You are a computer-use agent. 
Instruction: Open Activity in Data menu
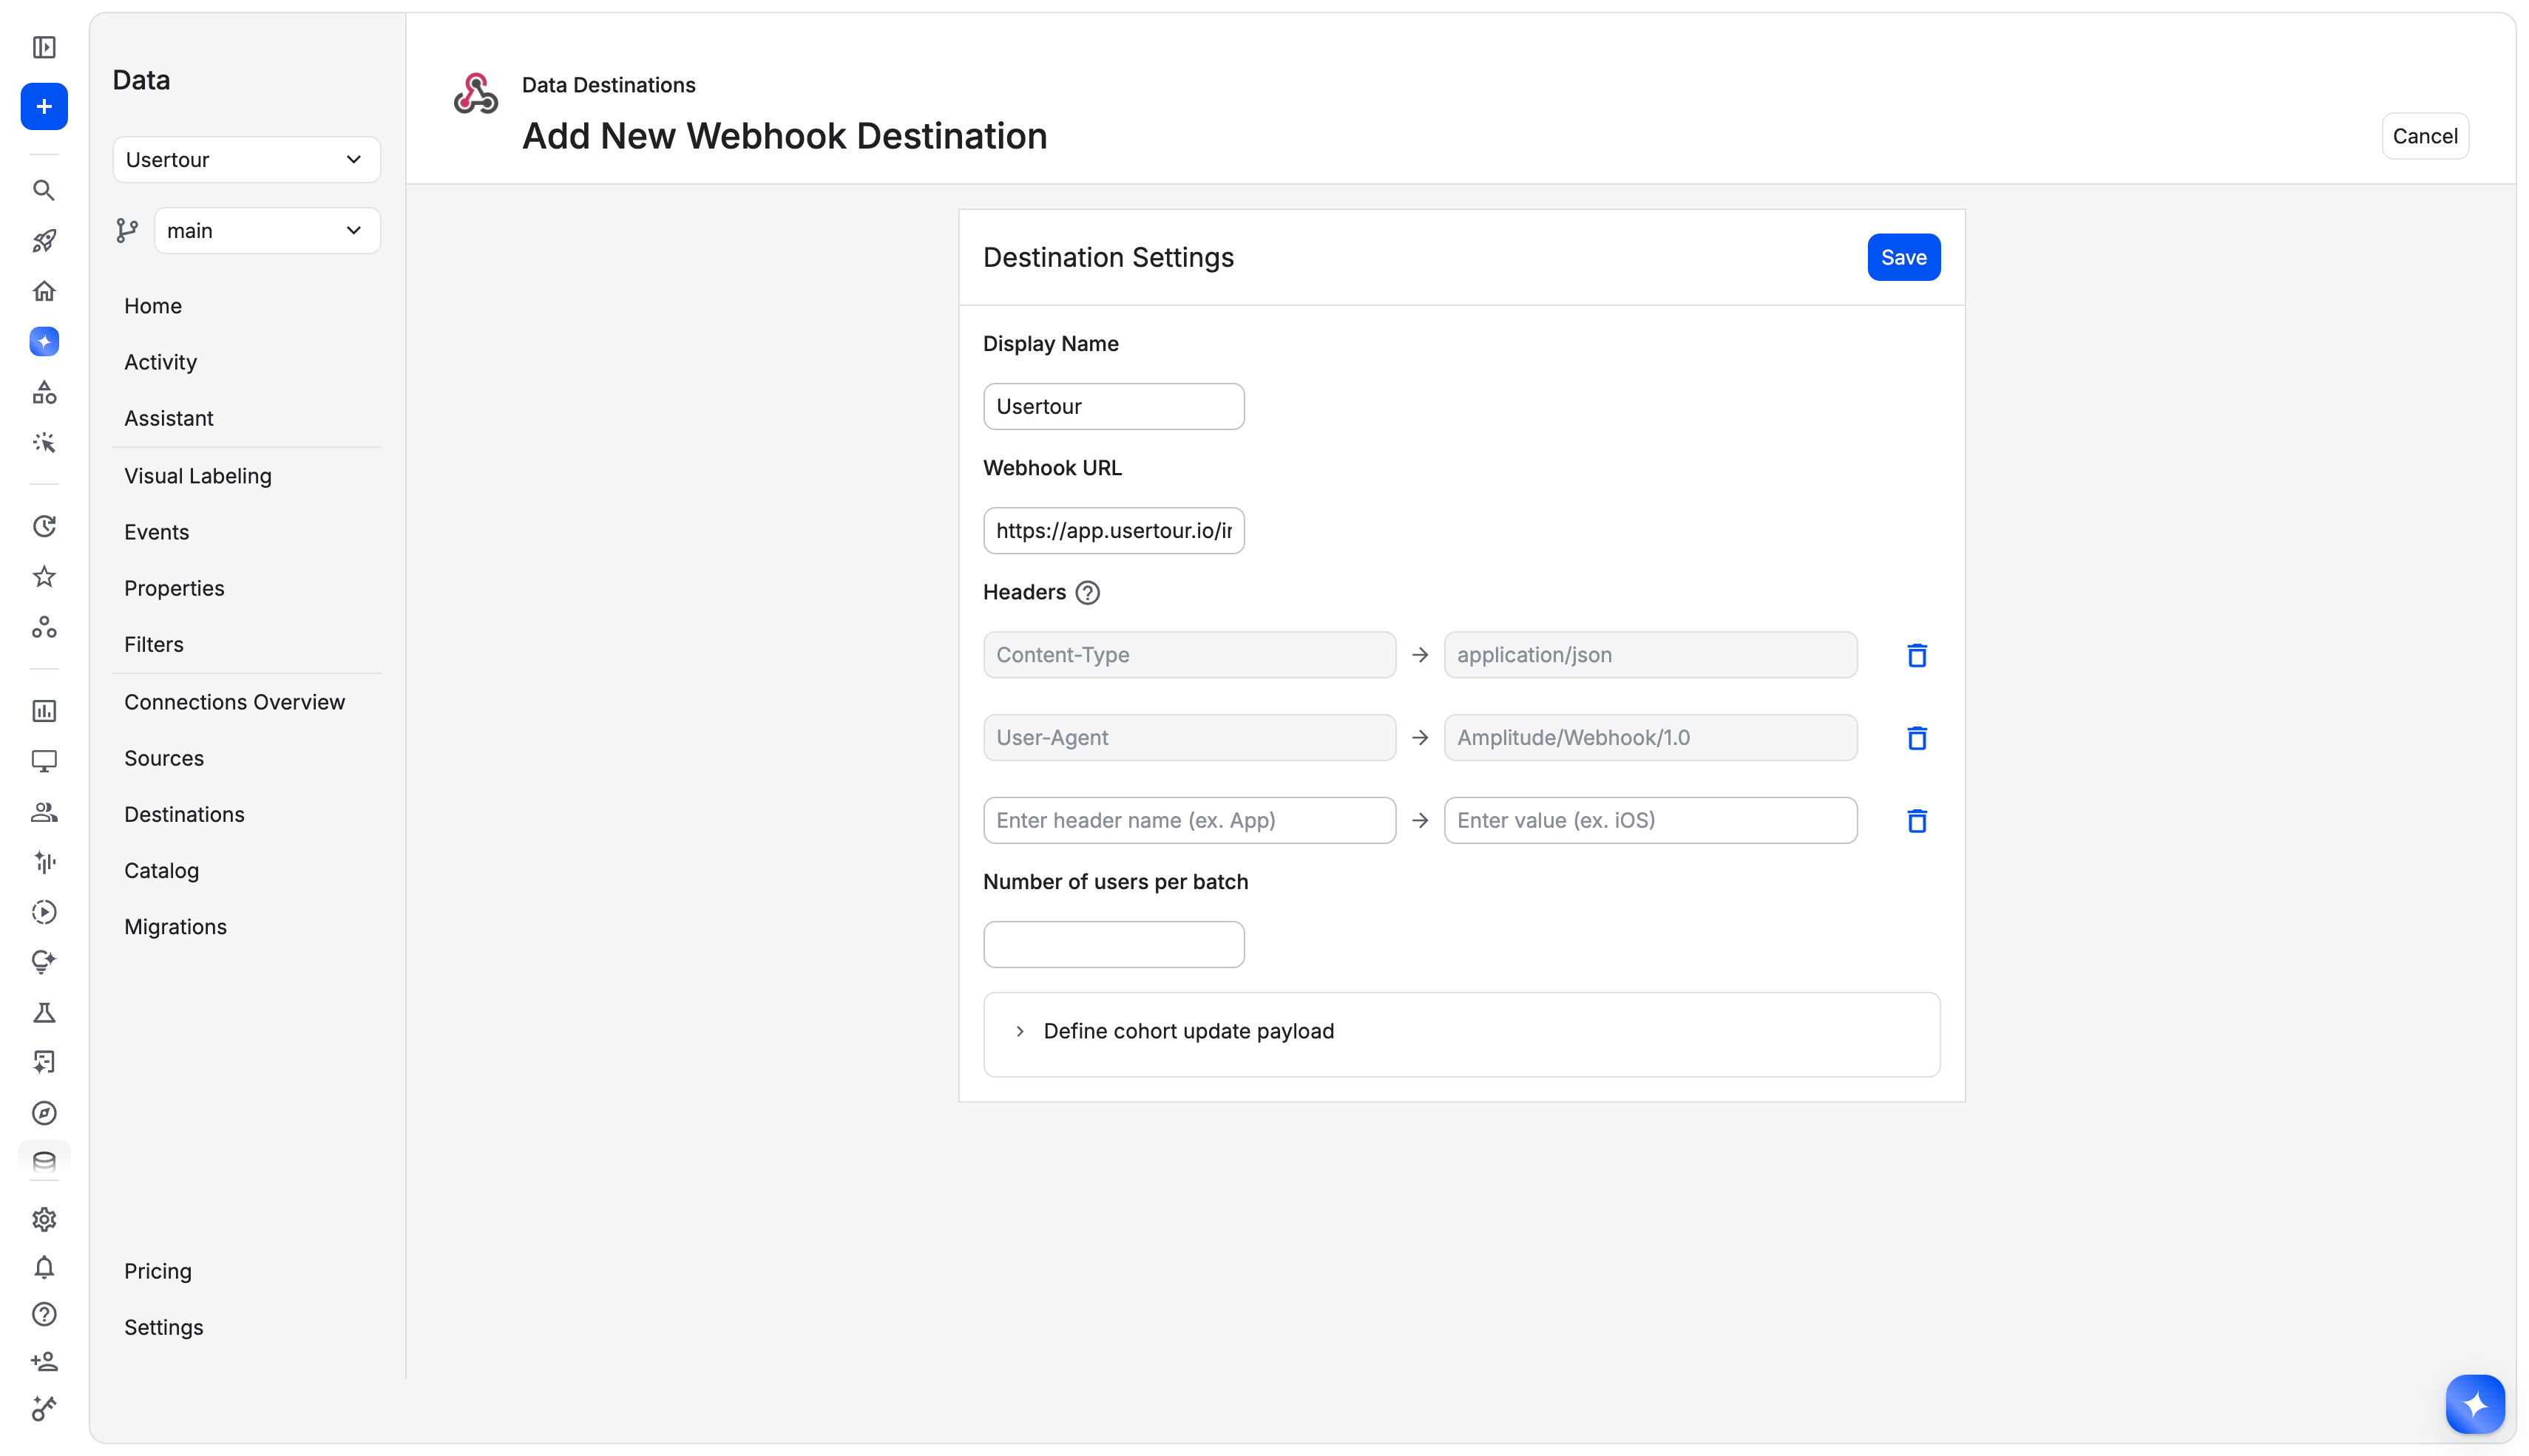pyautogui.click(x=160, y=362)
